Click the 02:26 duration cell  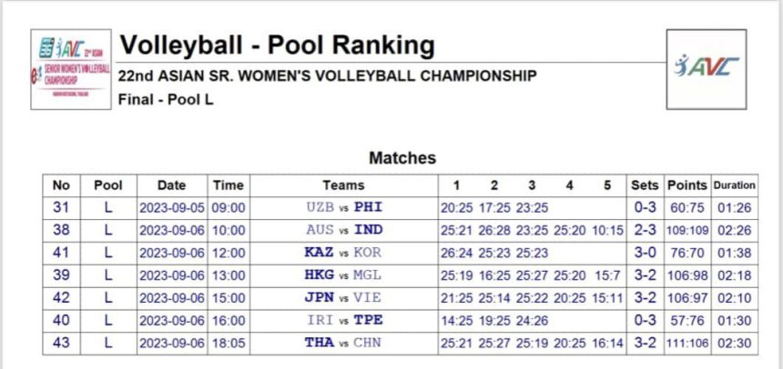pyautogui.click(x=734, y=230)
